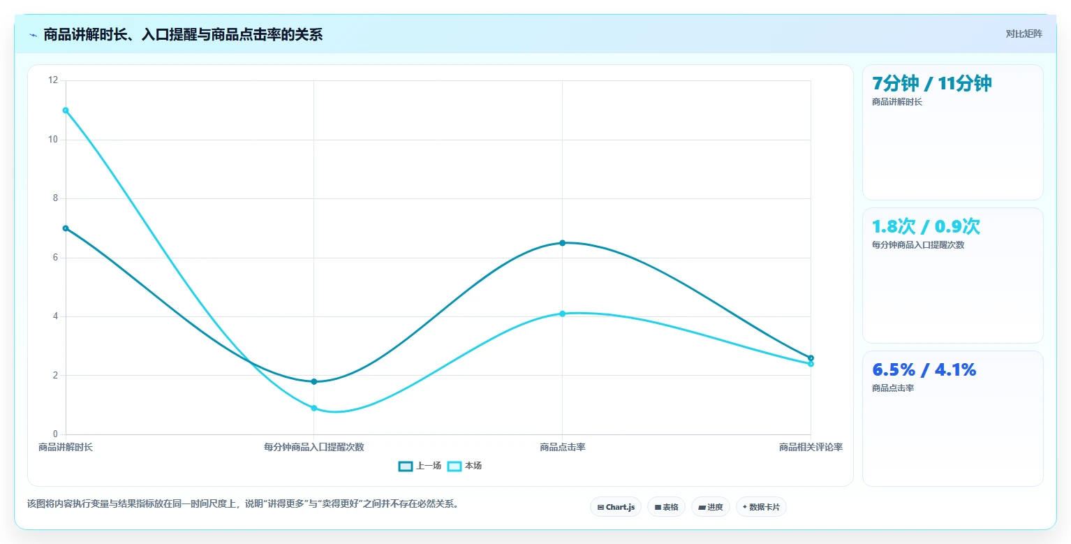Click the 数据卡片 tag chip
Viewport: 1071px width, 544px height.
click(761, 507)
